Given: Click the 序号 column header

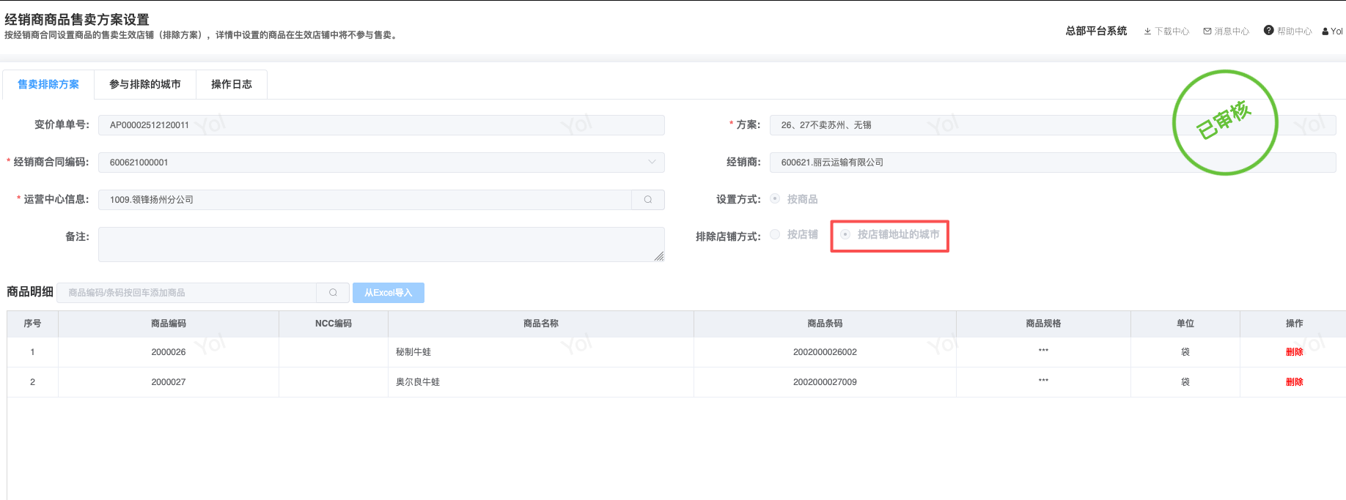Looking at the screenshot, I should 32,324.
